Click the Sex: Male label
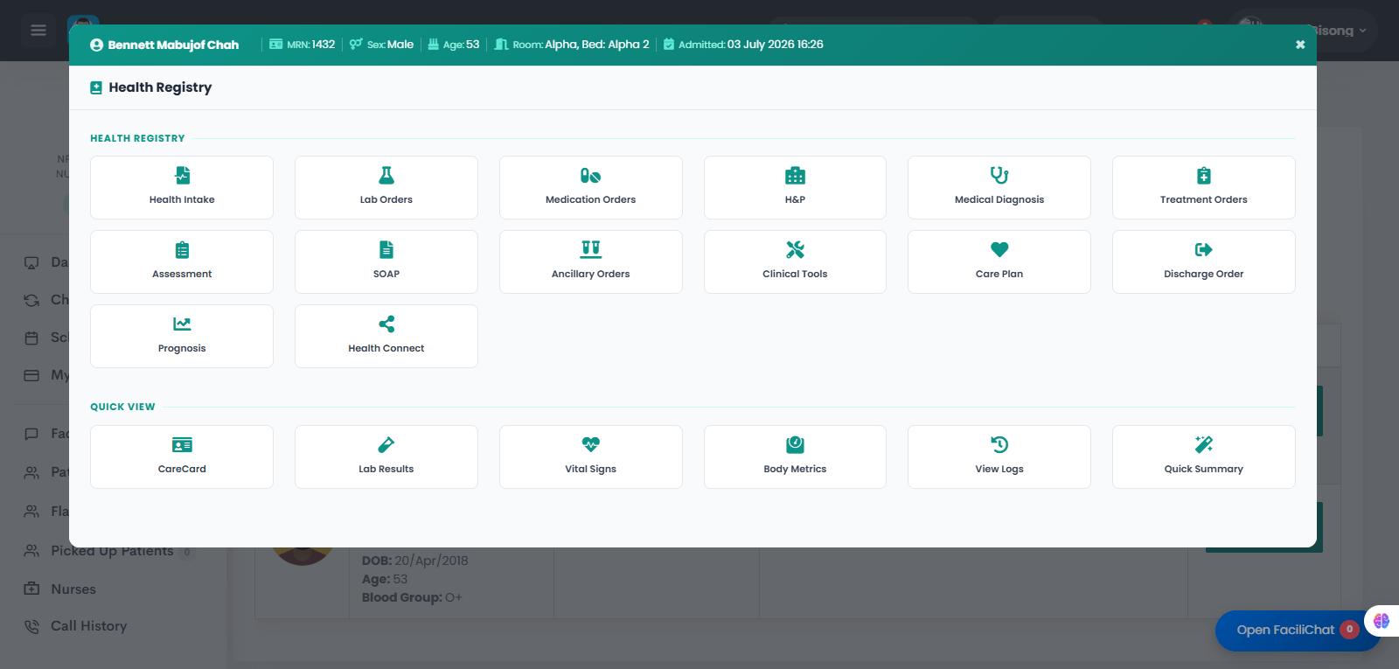 (382, 45)
